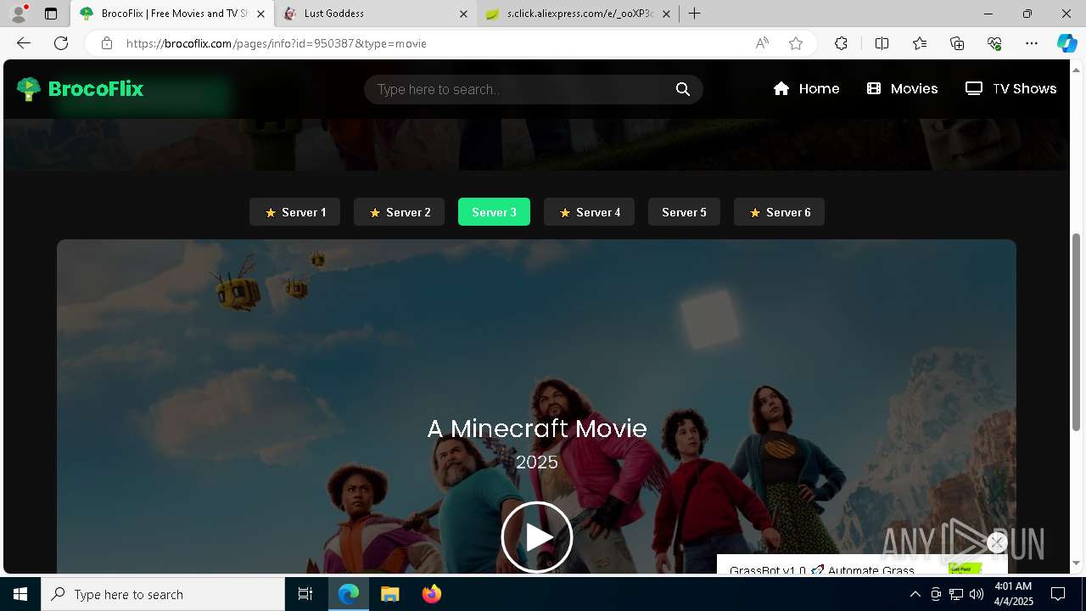Add page to favorites star
Image resolution: width=1086 pixels, height=611 pixels.
796,43
